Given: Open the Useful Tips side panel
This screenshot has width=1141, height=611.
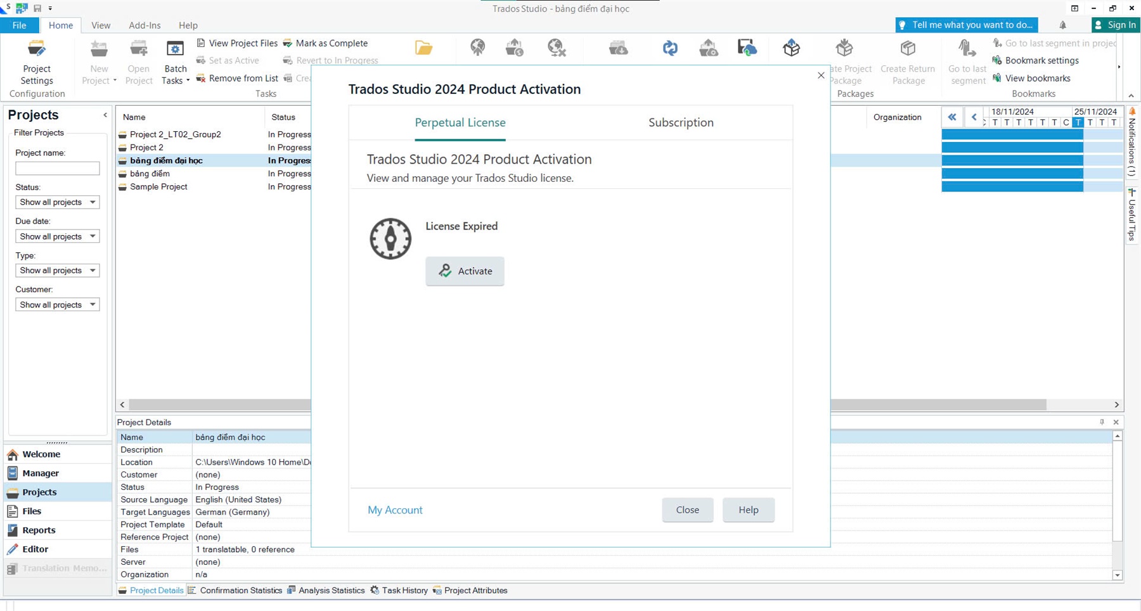Looking at the screenshot, I should click(x=1132, y=214).
